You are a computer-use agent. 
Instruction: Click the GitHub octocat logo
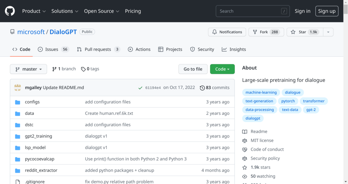[10, 11]
